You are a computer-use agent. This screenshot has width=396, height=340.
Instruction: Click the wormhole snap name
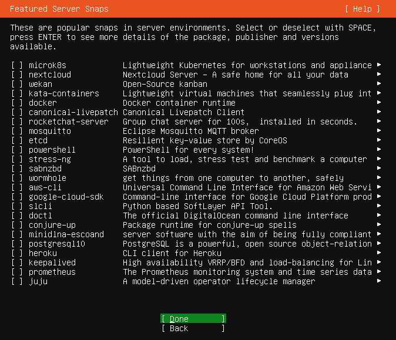(x=48, y=178)
